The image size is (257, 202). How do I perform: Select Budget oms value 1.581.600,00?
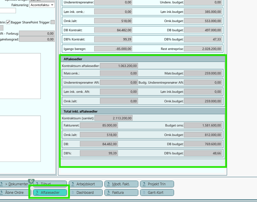click(203, 125)
